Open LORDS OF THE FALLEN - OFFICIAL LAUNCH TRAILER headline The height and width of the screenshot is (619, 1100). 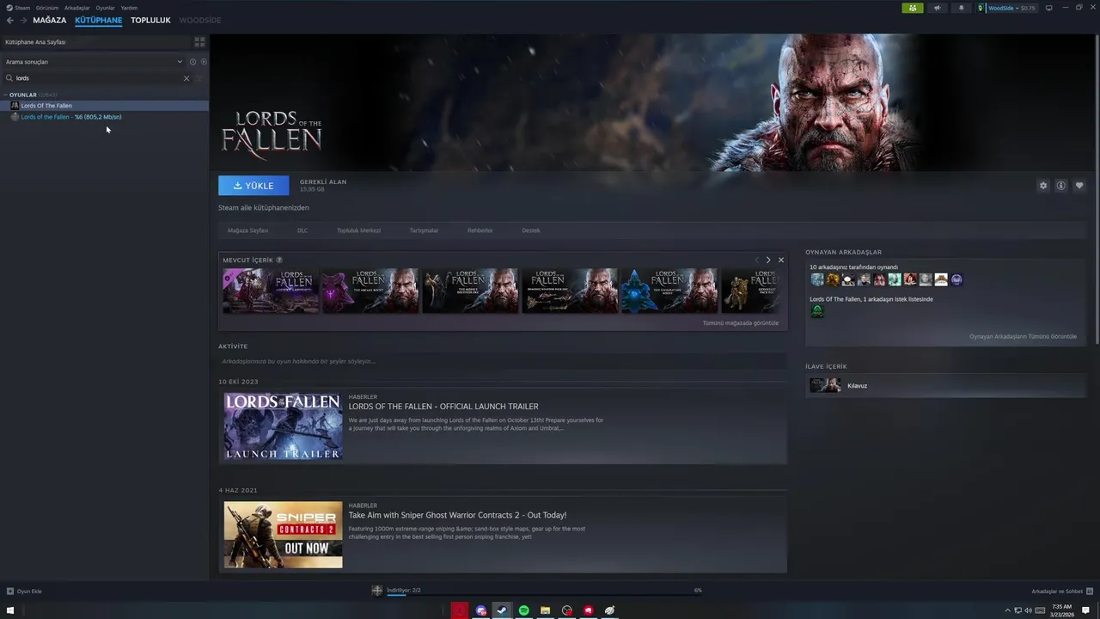[x=443, y=407]
